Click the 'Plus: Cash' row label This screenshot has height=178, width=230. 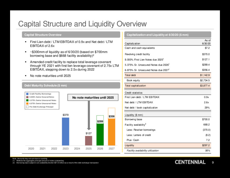pos(133,140)
